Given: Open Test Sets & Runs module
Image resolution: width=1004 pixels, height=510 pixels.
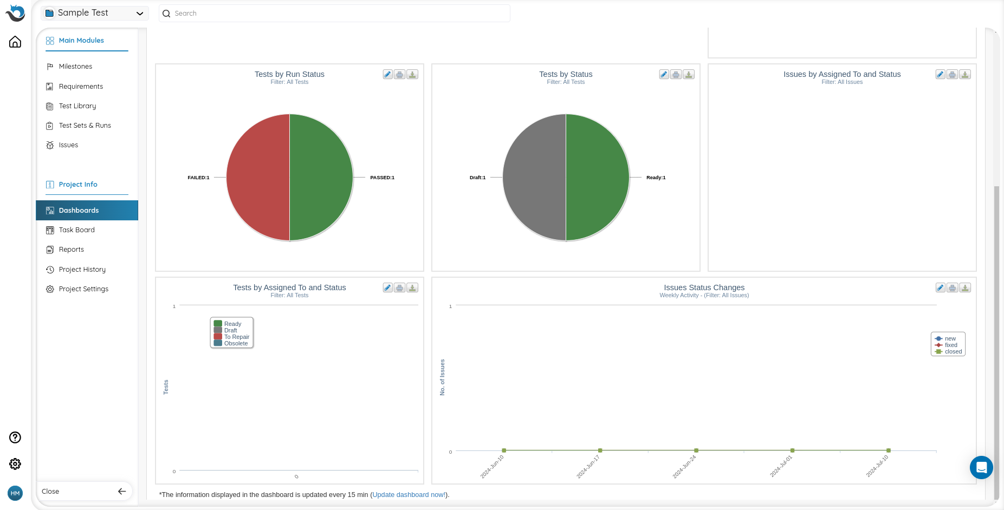Looking at the screenshot, I should (x=85, y=126).
